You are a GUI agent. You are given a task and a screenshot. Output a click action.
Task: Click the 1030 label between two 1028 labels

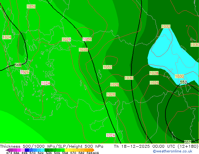[x=129, y=78]
